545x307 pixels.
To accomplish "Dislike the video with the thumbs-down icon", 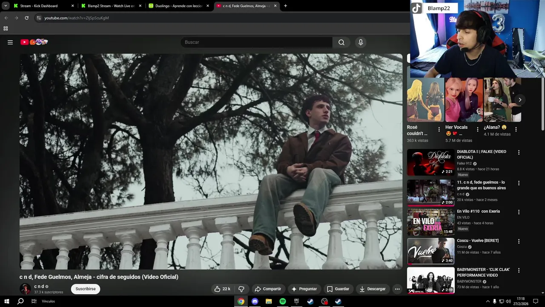I will 241,289.
